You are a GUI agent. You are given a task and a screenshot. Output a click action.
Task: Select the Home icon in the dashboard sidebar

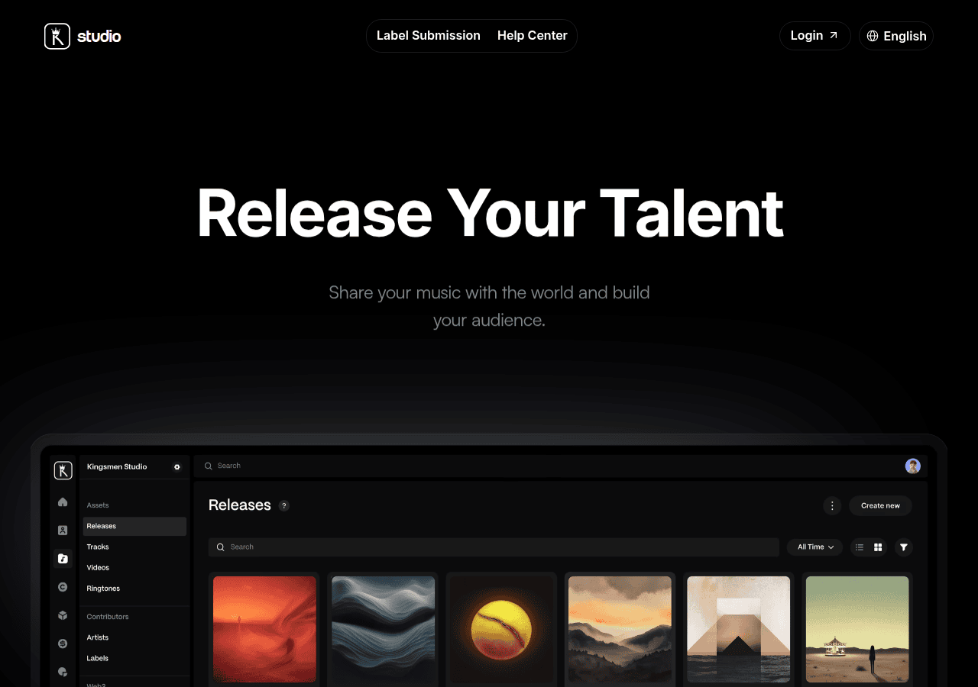click(63, 502)
